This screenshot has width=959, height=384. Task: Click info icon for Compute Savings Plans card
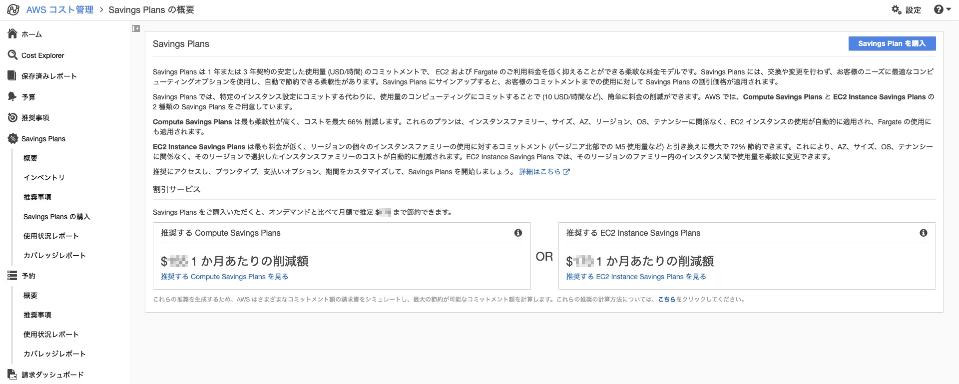[518, 233]
